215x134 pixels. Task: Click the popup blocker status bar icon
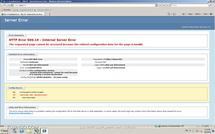[x=156, y=126]
